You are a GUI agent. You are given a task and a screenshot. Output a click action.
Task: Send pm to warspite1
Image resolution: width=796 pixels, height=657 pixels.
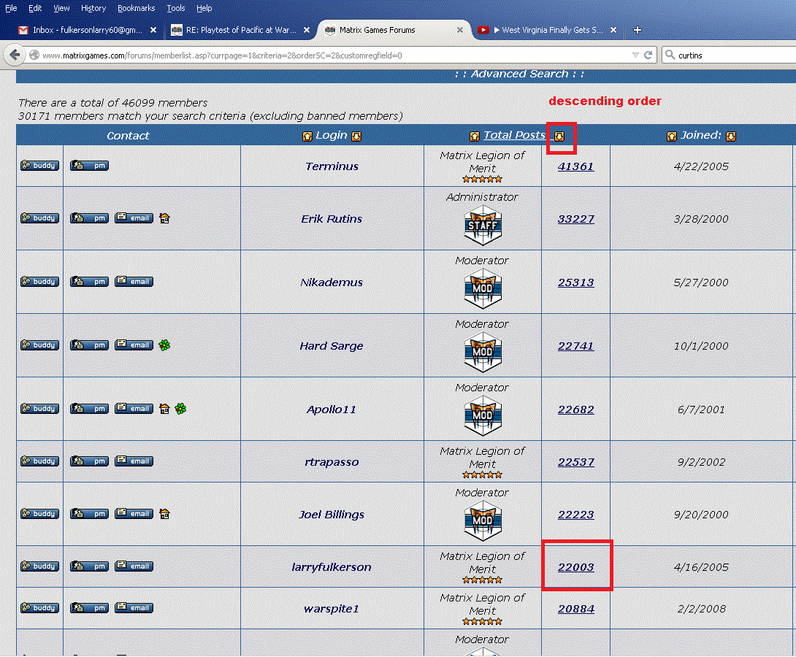pos(89,608)
